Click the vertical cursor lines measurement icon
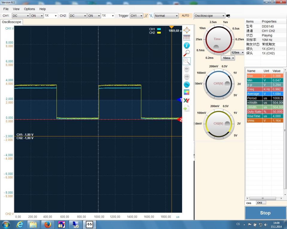287x229 pixels. (187, 38)
